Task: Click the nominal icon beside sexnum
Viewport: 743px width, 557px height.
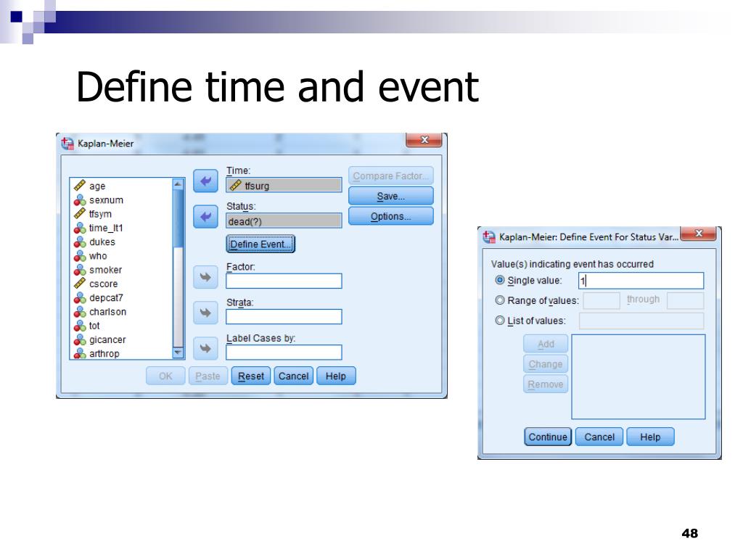Action: [80, 200]
